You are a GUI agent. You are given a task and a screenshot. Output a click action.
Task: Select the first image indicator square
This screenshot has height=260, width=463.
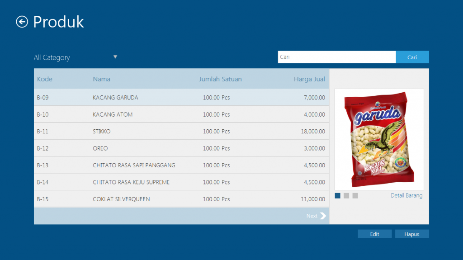point(337,196)
